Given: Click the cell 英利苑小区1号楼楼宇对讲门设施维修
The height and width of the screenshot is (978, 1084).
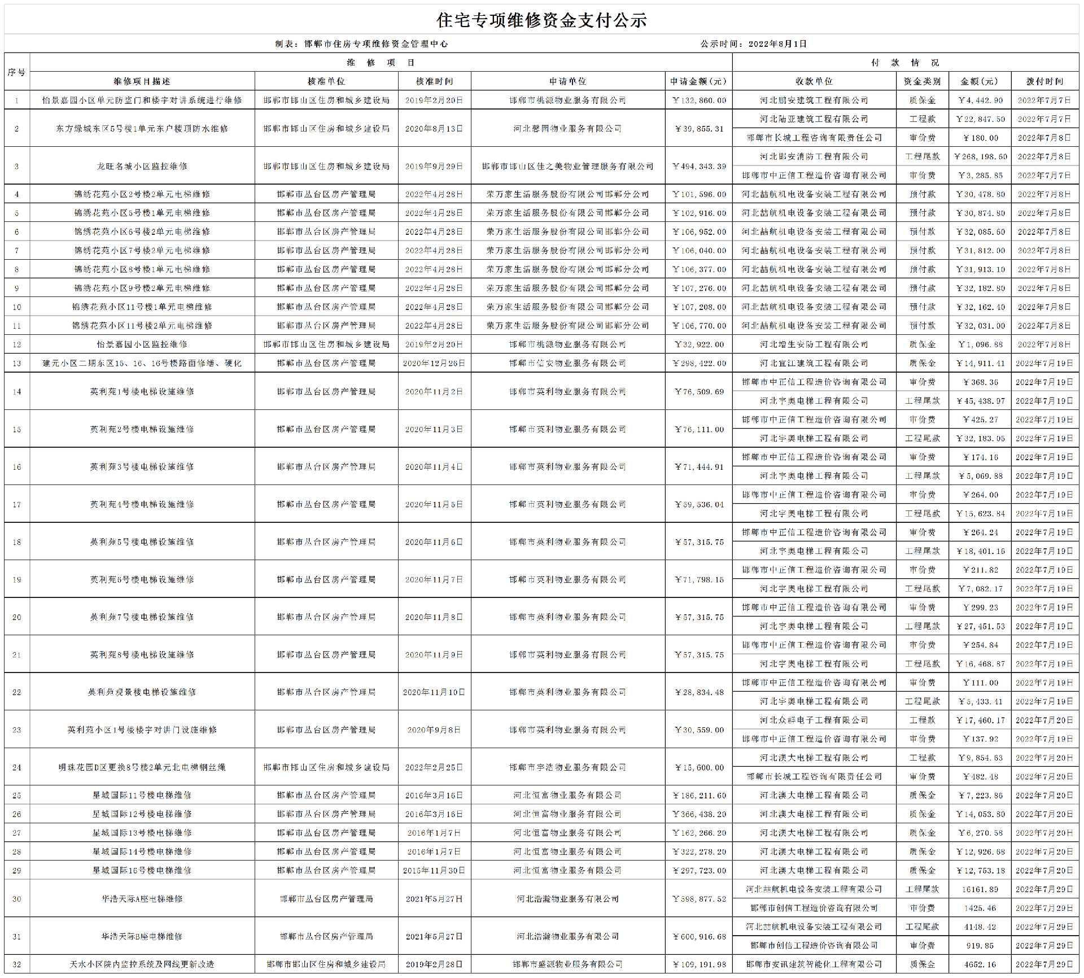Looking at the screenshot, I should coord(142,730).
